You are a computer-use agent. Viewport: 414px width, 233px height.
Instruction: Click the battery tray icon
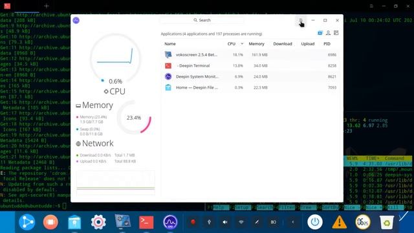273,222
